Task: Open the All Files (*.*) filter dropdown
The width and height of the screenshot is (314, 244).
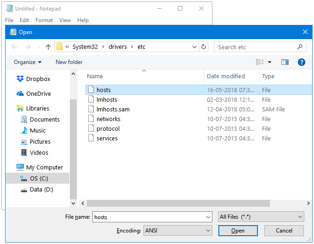Action: click(x=261, y=217)
